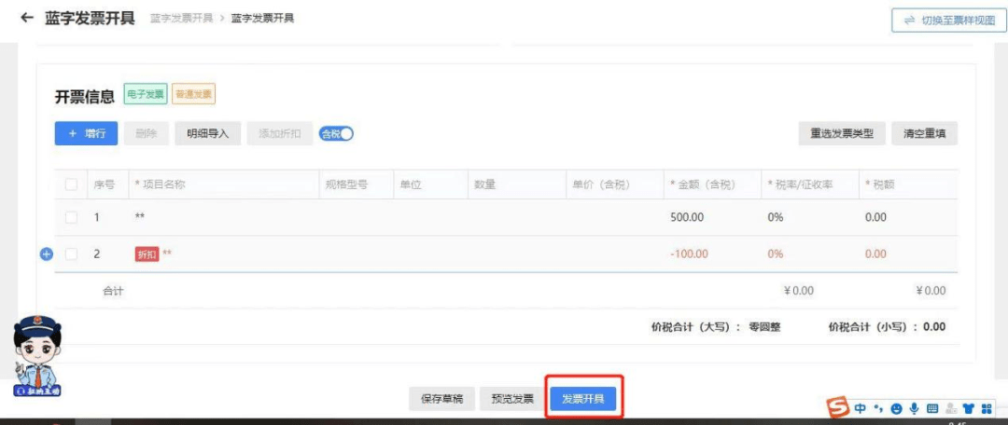Open Sogou toolbox four-squares icon
1008x425 pixels.
(987, 408)
